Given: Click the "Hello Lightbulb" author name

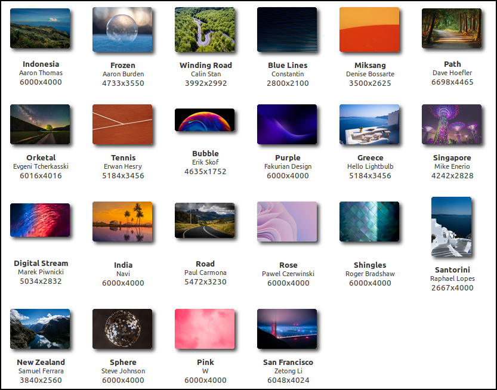Looking at the screenshot, I should (370, 166).
